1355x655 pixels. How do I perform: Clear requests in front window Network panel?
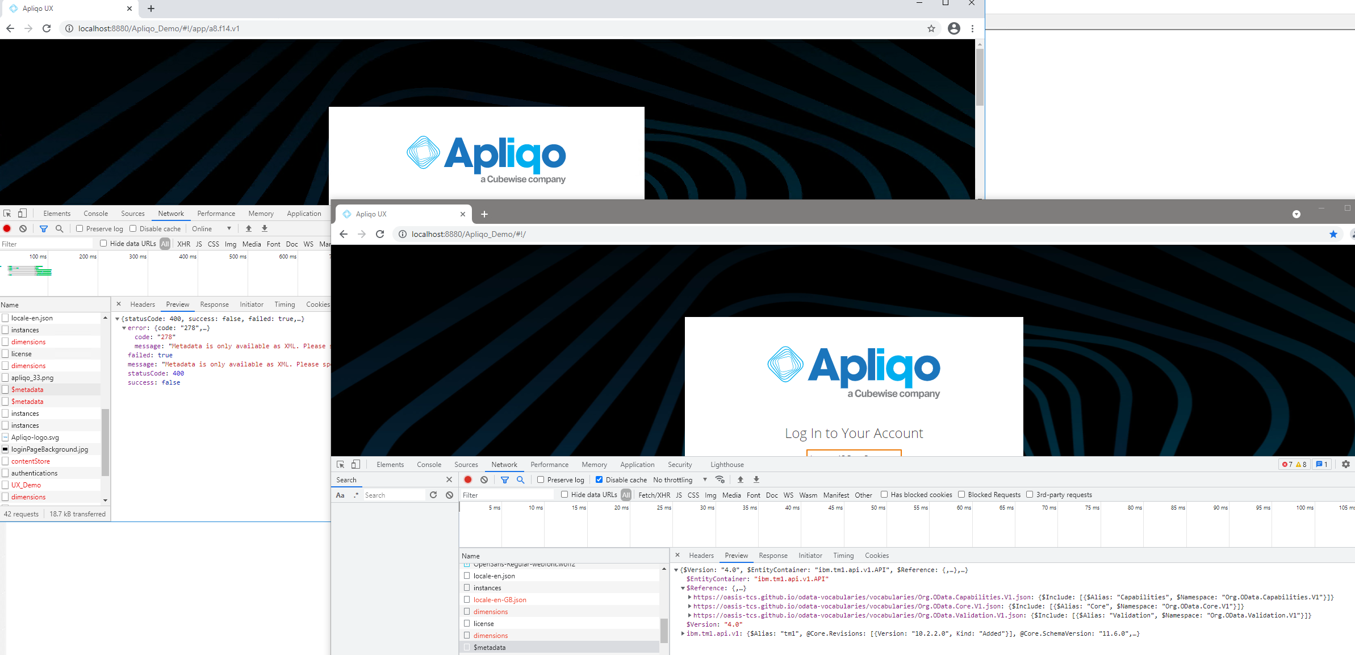coord(484,479)
